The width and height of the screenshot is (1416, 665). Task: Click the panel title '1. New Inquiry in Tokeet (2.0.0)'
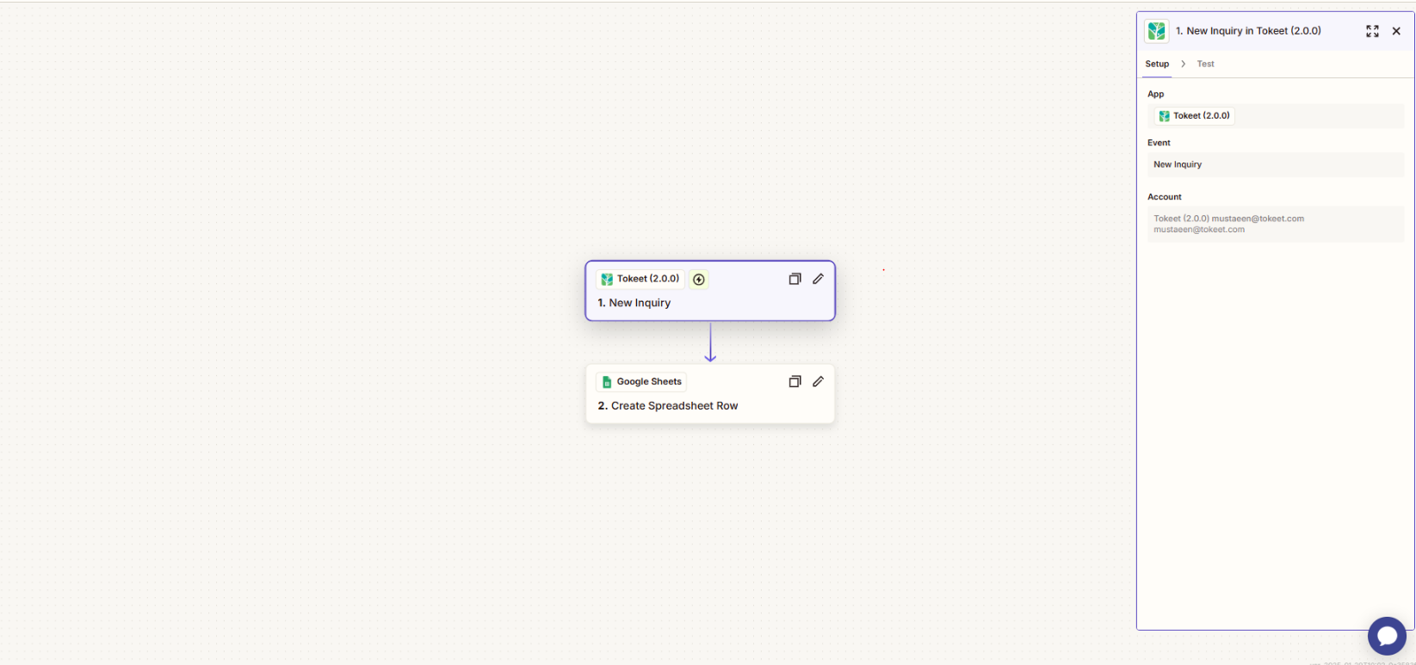coord(1248,31)
